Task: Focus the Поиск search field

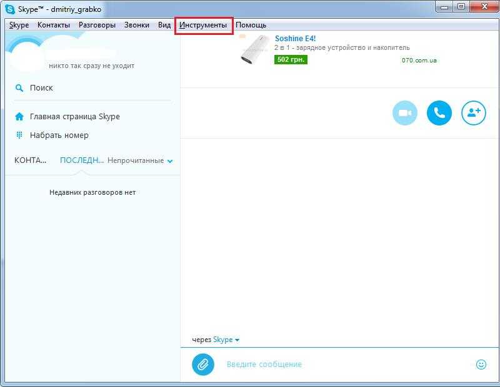Action: pyautogui.click(x=92, y=88)
